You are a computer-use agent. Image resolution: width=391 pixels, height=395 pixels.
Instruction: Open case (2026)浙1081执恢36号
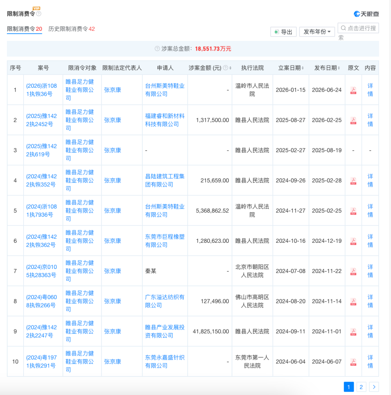42,90
